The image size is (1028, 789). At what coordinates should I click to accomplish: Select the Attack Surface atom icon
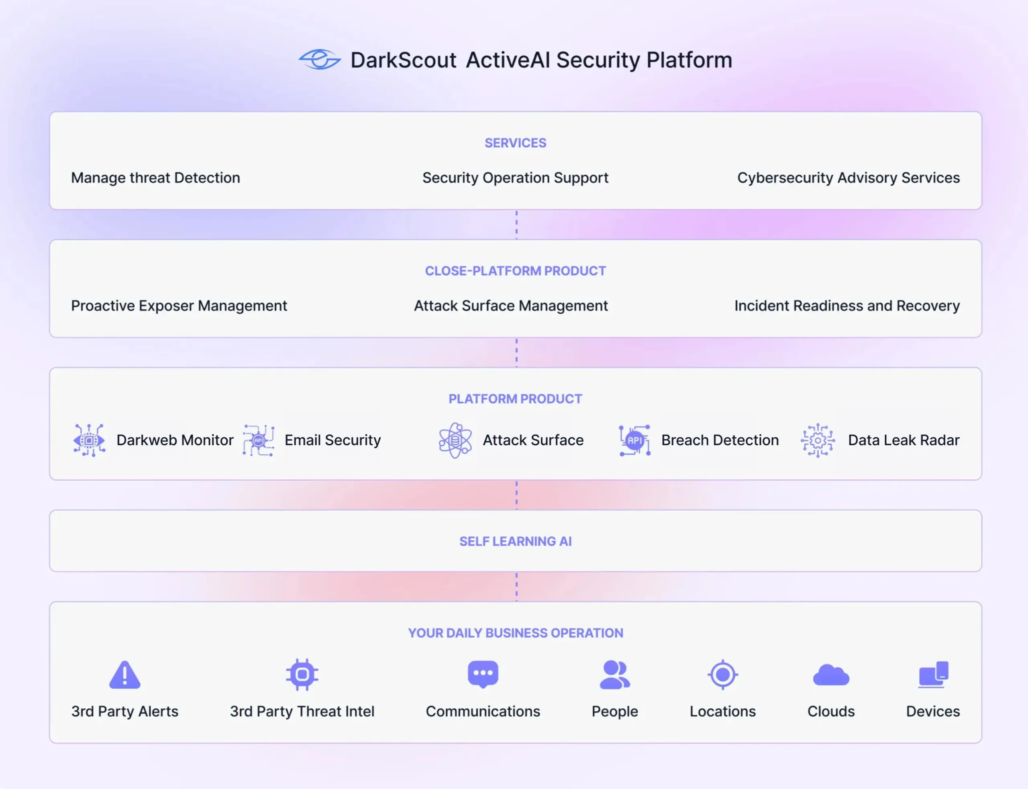click(x=455, y=440)
